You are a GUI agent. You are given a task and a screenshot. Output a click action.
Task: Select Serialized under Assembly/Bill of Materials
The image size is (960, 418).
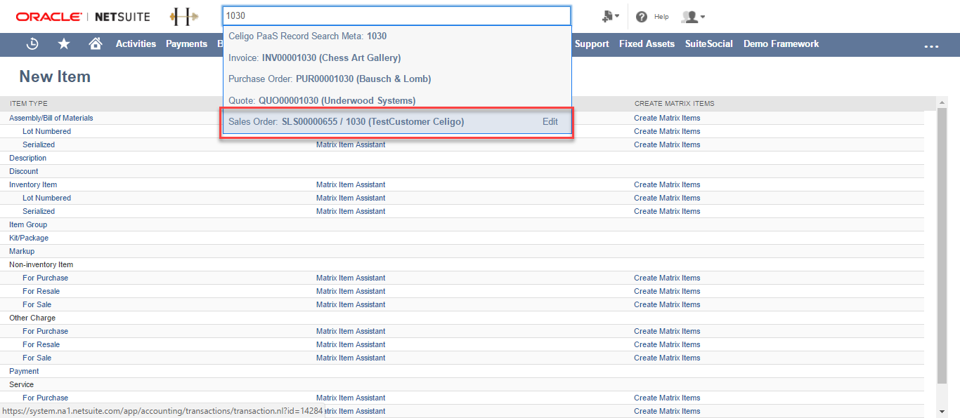coord(39,144)
